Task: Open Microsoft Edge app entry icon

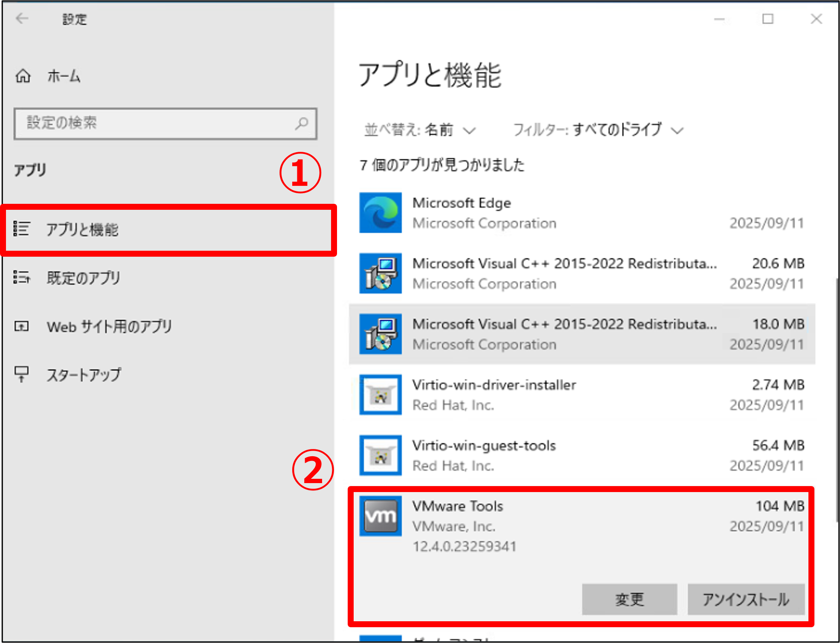Action: click(380, 212)
